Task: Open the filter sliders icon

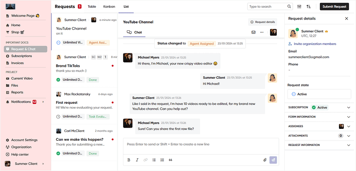Action: (x=299, y=7)
